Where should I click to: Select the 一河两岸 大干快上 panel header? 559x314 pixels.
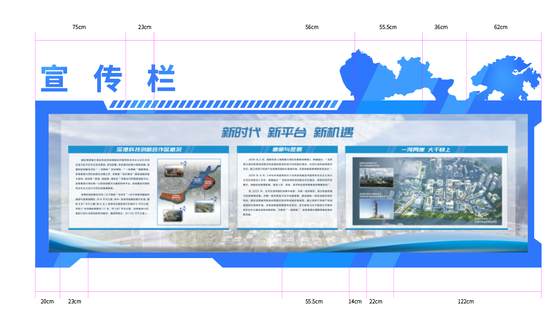pyautogui.click(x=426, y=150)
